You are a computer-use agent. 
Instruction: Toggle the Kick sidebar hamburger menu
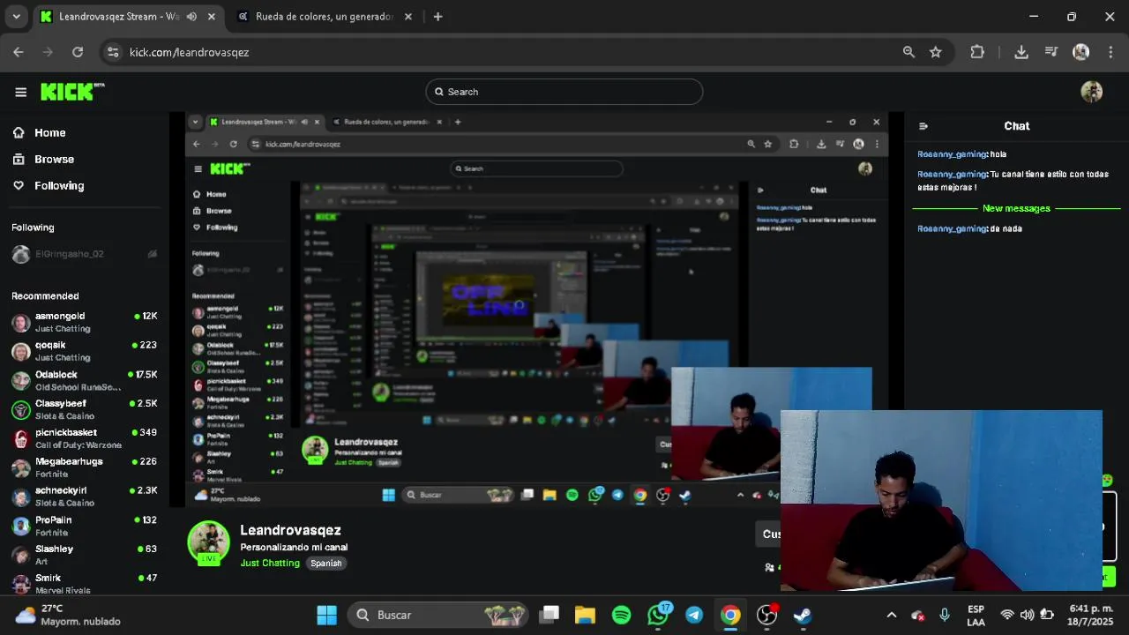[x=20, y=92]
